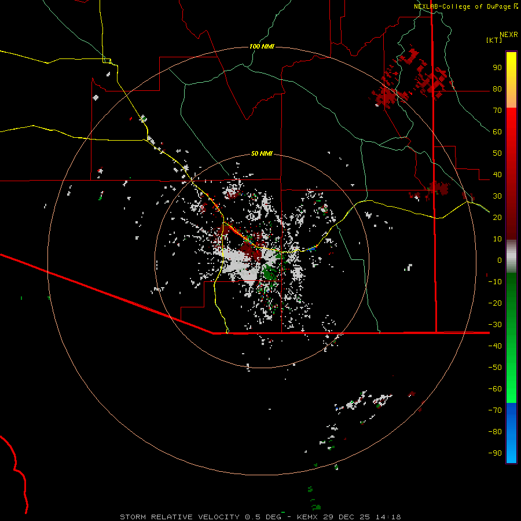Click the 10 value on the velocity scale
The width and height of the screenshot is (521, 521).
click(x=497, y=239)
